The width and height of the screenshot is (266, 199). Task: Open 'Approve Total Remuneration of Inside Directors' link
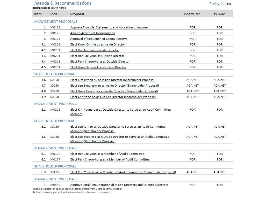pyautogui.click(x=119, y=185)
